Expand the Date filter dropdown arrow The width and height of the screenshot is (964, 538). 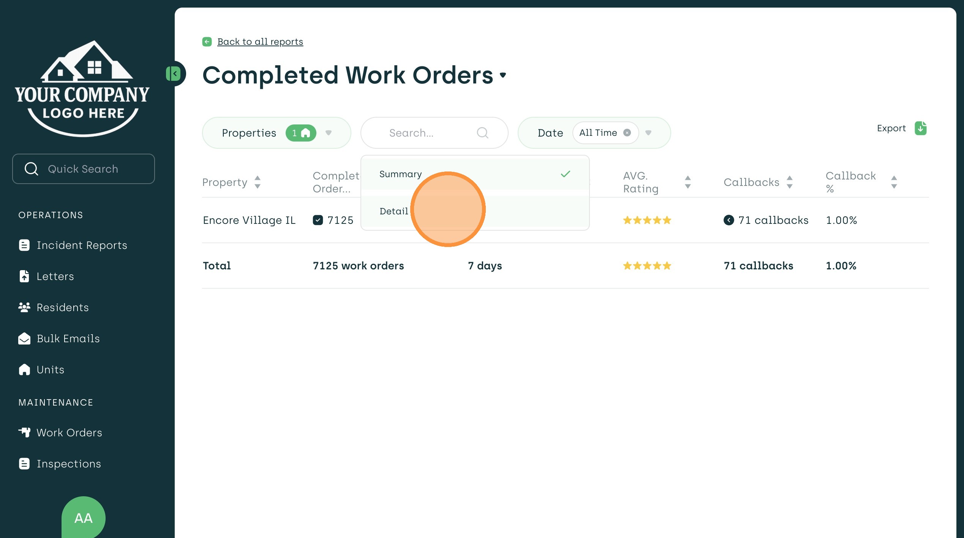[x=648, y=133]
